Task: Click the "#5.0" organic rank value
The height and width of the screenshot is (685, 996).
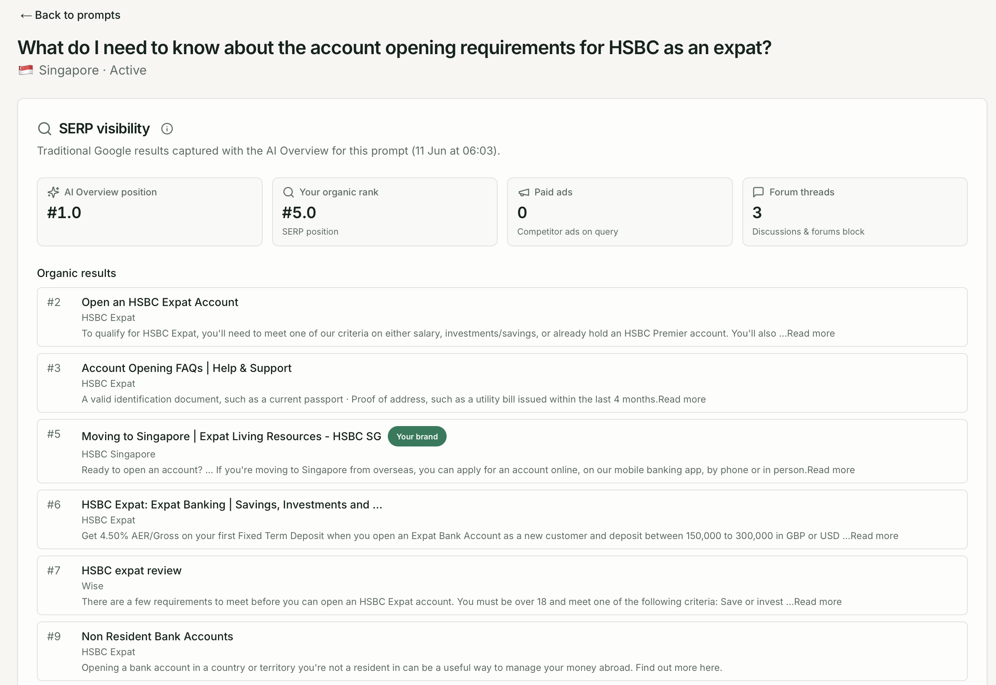Action: [299, 213]
